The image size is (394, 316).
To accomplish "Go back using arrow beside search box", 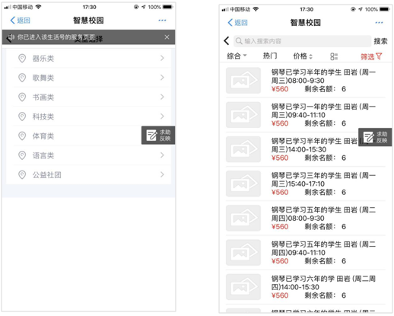I will click(227, 41).
